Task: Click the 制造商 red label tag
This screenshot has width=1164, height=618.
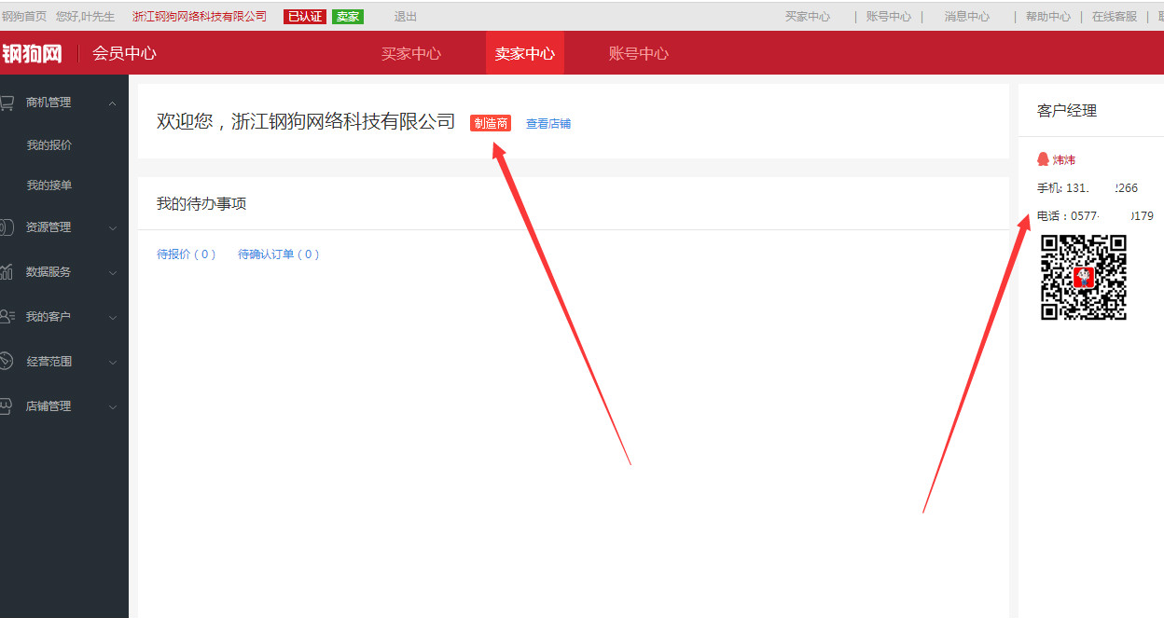Action: pos(490,123)
